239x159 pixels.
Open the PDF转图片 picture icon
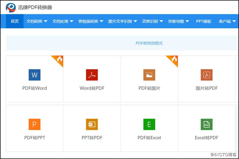pyautogui.click(x=149, y=75)
